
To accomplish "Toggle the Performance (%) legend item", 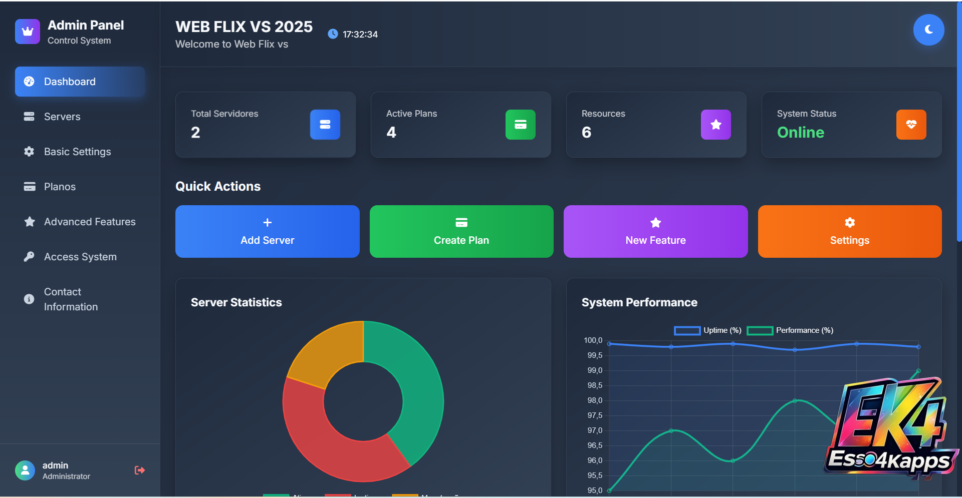I will pyautogui.click(x=790, y=330).
